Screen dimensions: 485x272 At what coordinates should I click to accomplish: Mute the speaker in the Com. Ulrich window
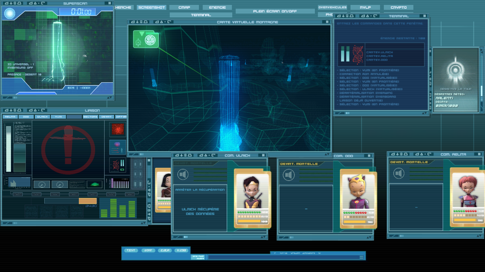[183, 175]
